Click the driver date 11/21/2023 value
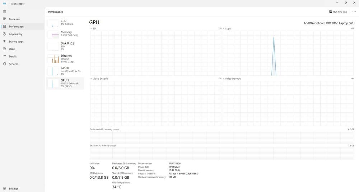The width and height of the screenshot is (359, 192). 173,167
